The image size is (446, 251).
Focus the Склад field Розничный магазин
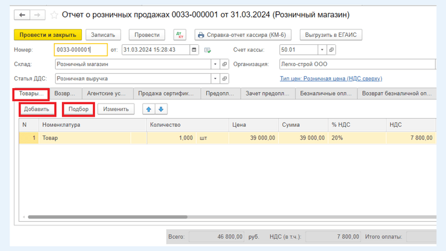click(x=133, y=64)
